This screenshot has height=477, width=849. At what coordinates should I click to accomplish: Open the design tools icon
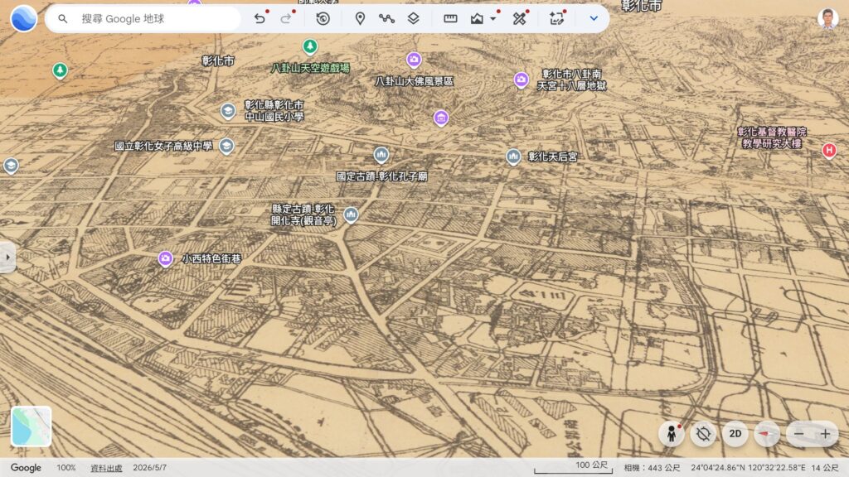click(x=520, y=19)
